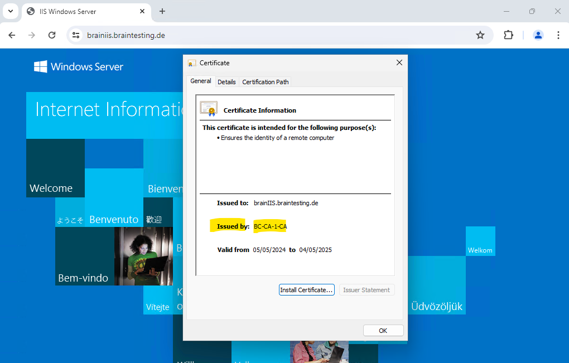Go back to the previous page
Screen dimensions: 569x363
12,35
